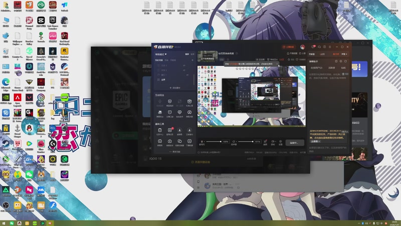Adjust the speaker volume slider
Viewport: 401px width, 226px height.
[x=245, y=142]
